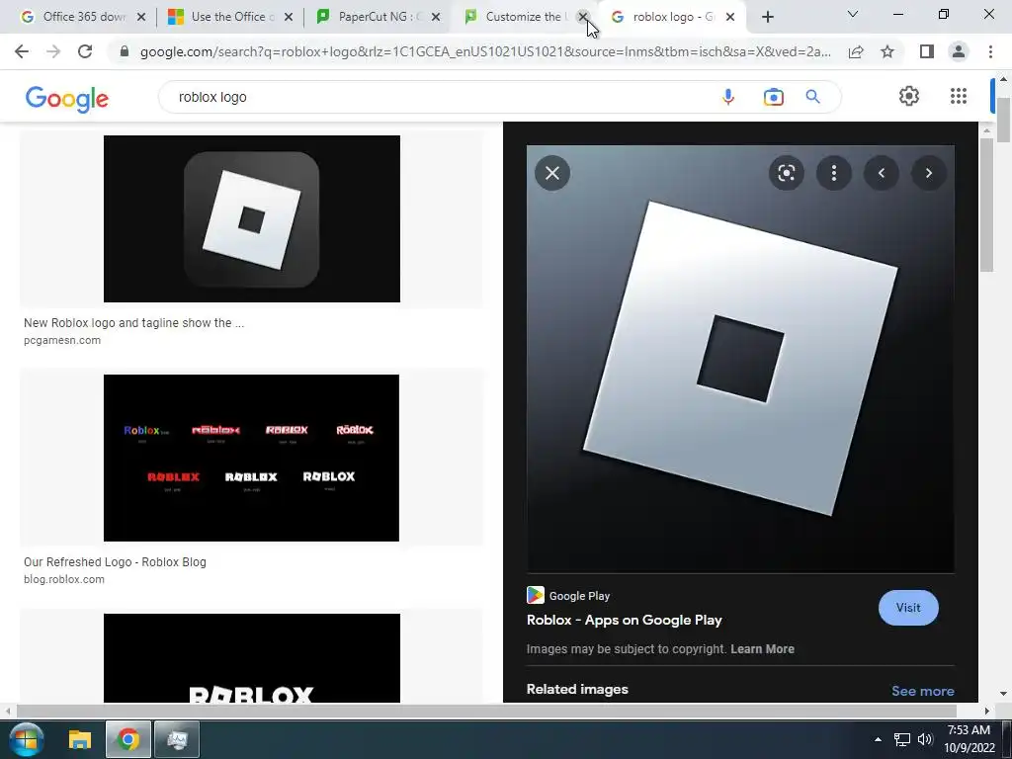Click the large Roblox preview image

(x=740, y=359)
